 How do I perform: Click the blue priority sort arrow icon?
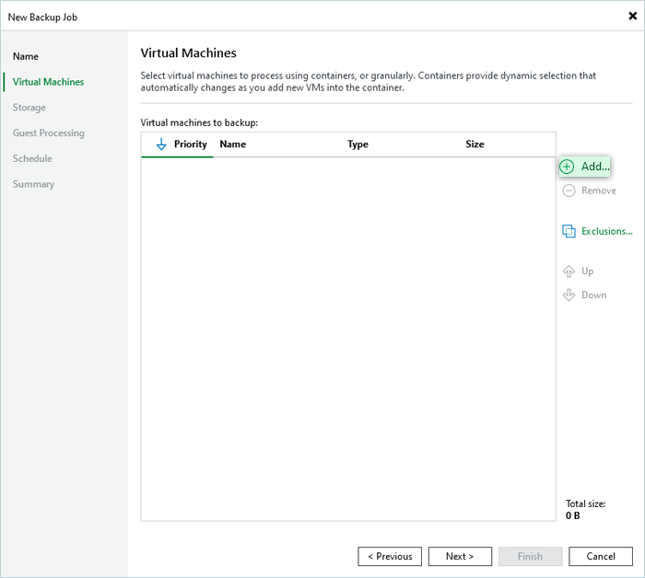(161, 144)
